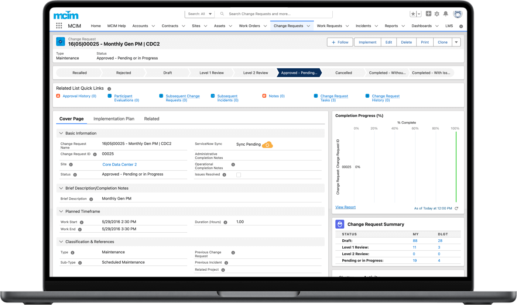Click the search magnifier icon
This screenshot has height=305, width=517.
pos(222,14)
